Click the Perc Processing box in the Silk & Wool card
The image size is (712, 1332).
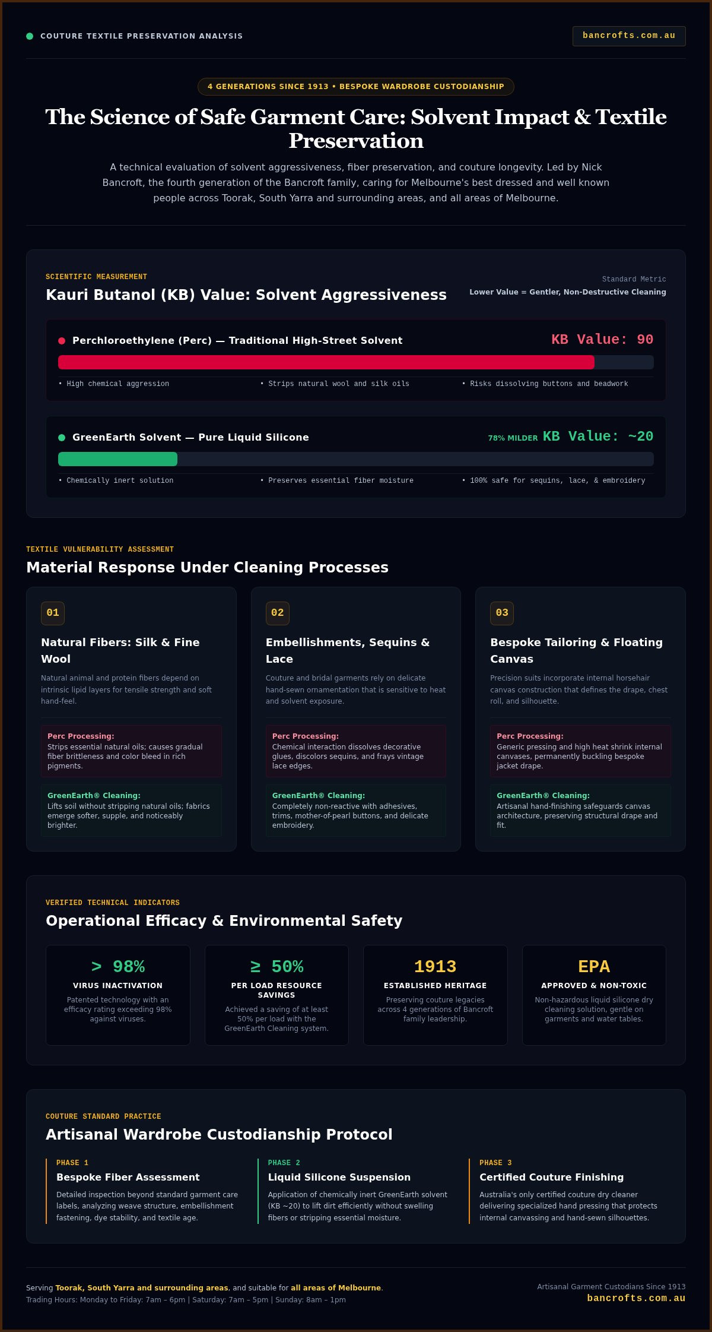coord(131,751)
